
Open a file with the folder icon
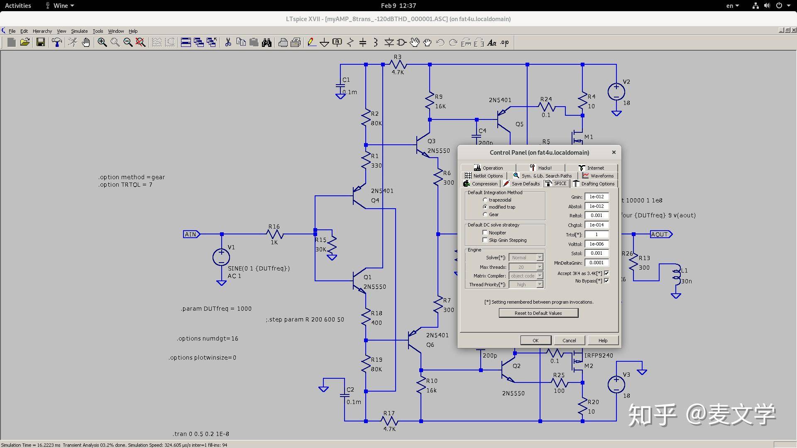click(25, 42)
